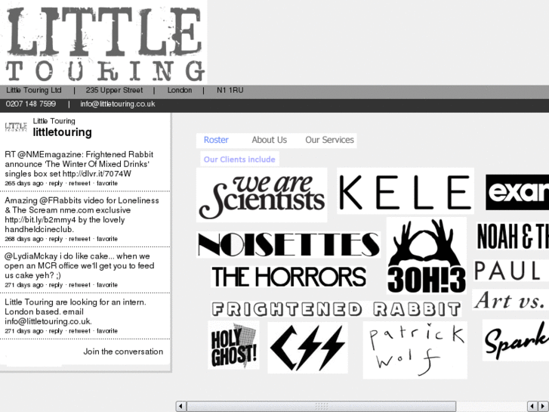
Task: Open the We Are Scientists logo
Action: (261, 194)
